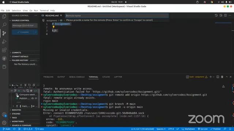Open editor more actions ellipsis

(230, 15)
